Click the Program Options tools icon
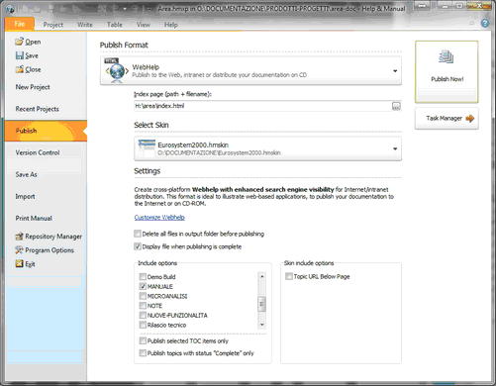This screenshot has height=386, width=496. (19, 250)
